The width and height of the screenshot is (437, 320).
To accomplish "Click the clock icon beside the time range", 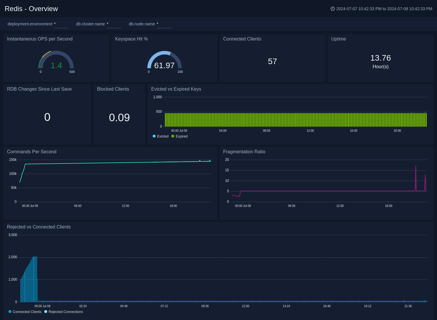I will (x=332, y=9).
